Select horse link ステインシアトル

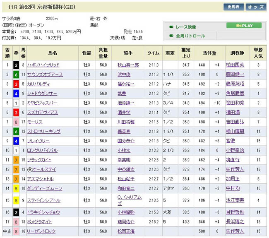pos(43,200)
